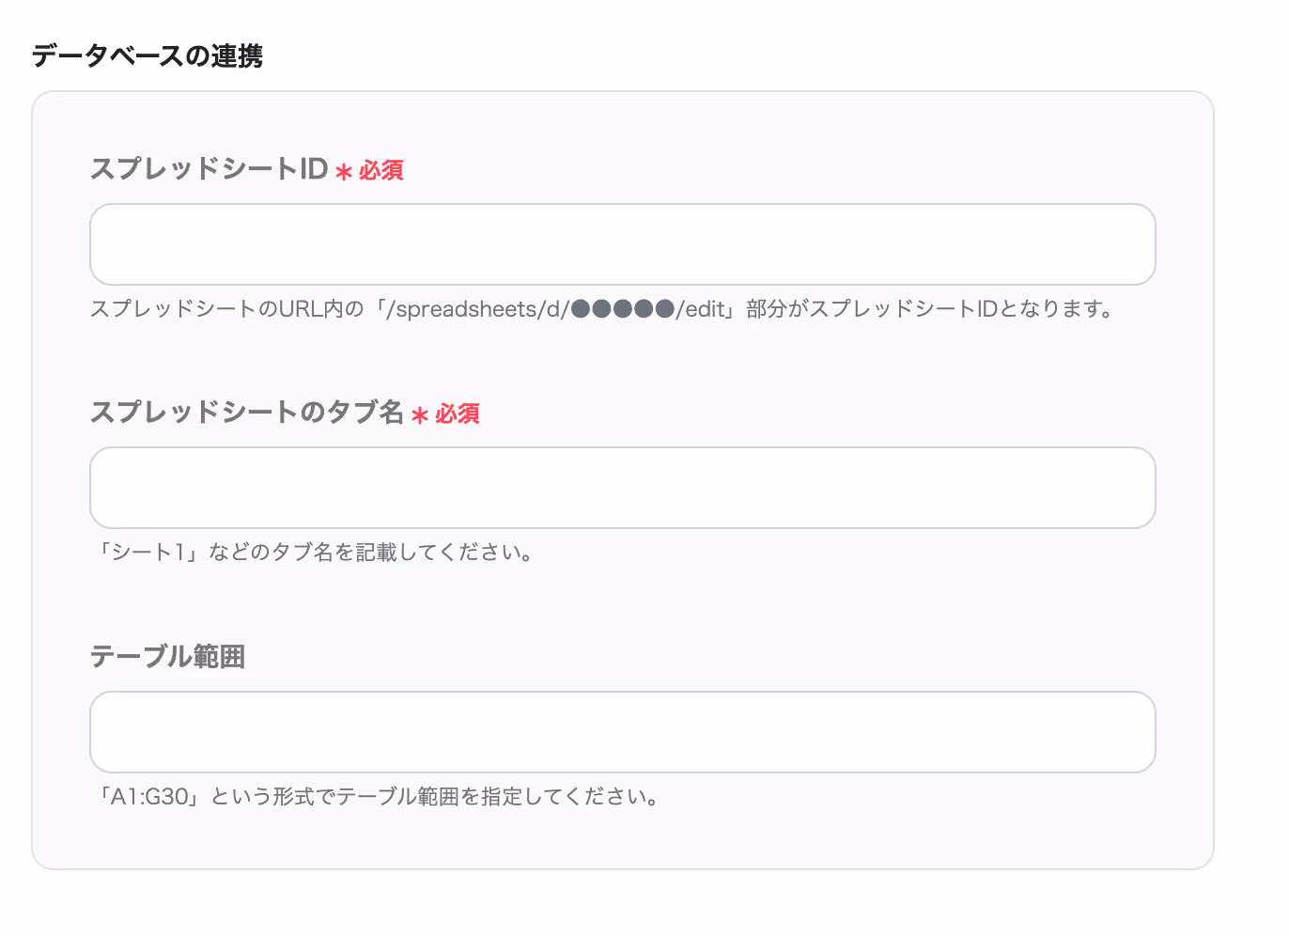Click the データベースの連携 heading

(148, 56)
